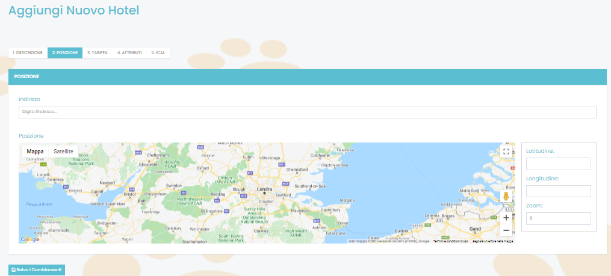The height and width of the screenshot is (276, 611).
Task: Click the Salva i Cambiamenti button
Action: [37, 270]
